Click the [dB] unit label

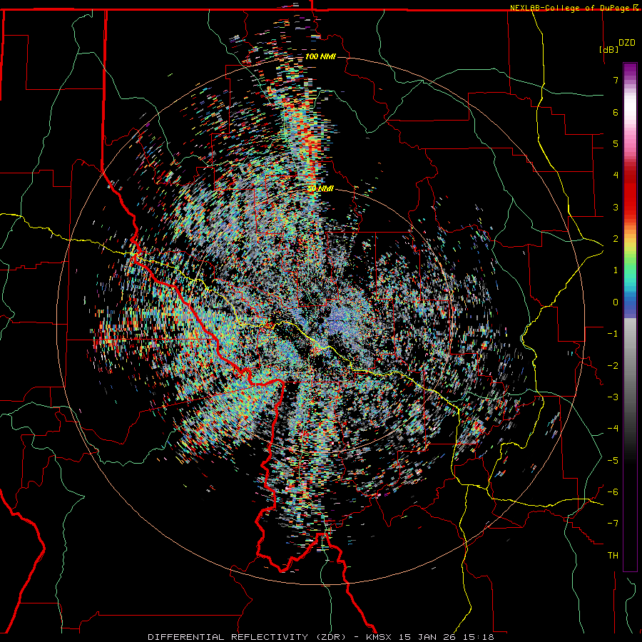tap(609, 49)
